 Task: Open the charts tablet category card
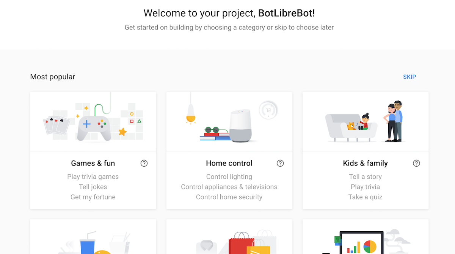(x=365, y=238)
